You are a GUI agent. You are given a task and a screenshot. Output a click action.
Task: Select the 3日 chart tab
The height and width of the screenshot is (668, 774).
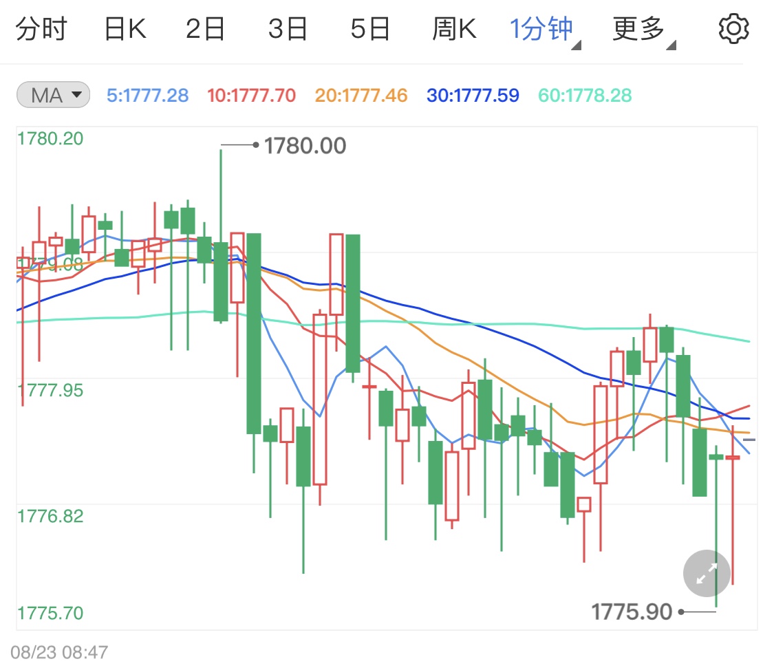(x=288, y=29)
